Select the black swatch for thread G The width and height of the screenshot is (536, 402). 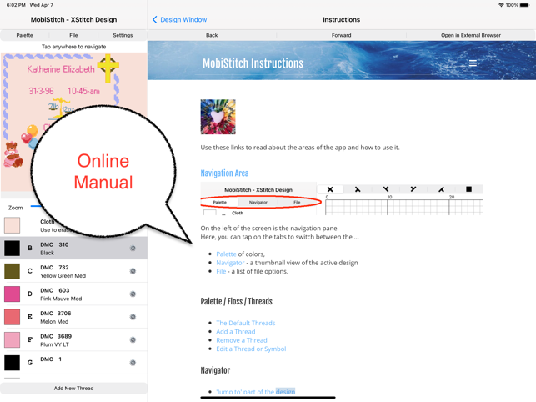(12, 363)
